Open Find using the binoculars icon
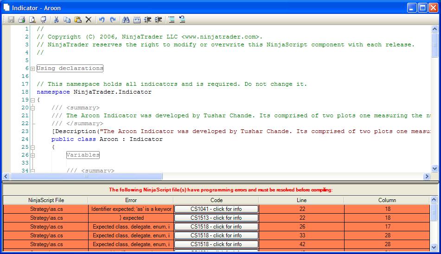441x254 pixels. (x=126, y=19)
